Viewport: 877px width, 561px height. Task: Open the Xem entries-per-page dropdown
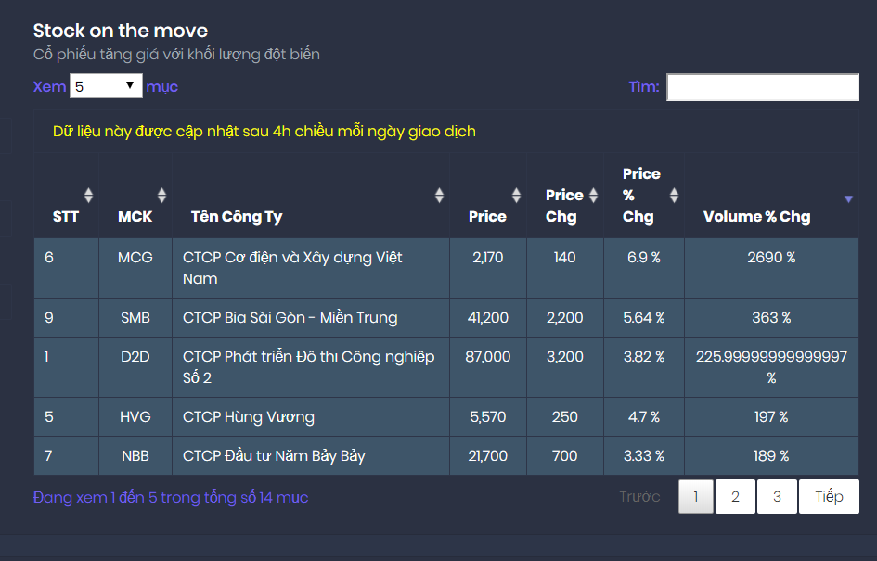(105, 86)
